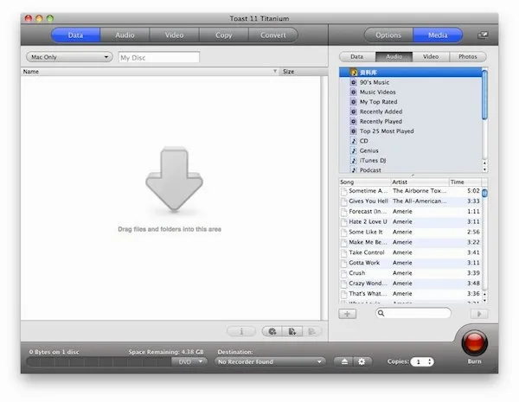Click the preview play button by the search box

coord(479,314)
